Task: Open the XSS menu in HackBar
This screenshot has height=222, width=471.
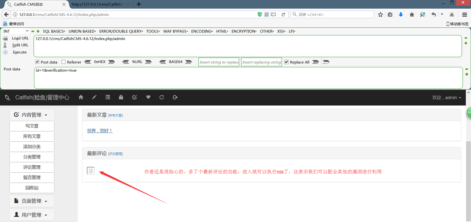Action: (281, 31)
